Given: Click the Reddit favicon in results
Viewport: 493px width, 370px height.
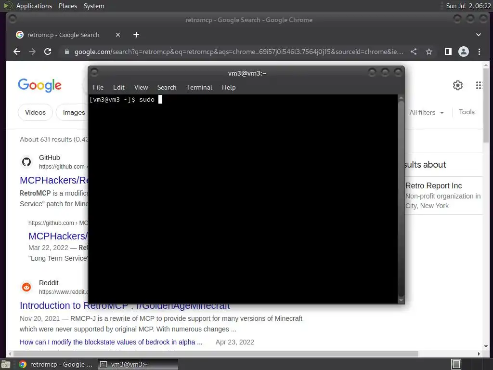Looking at the screenshot, I should pyautogui.click(x=26, y=287).
